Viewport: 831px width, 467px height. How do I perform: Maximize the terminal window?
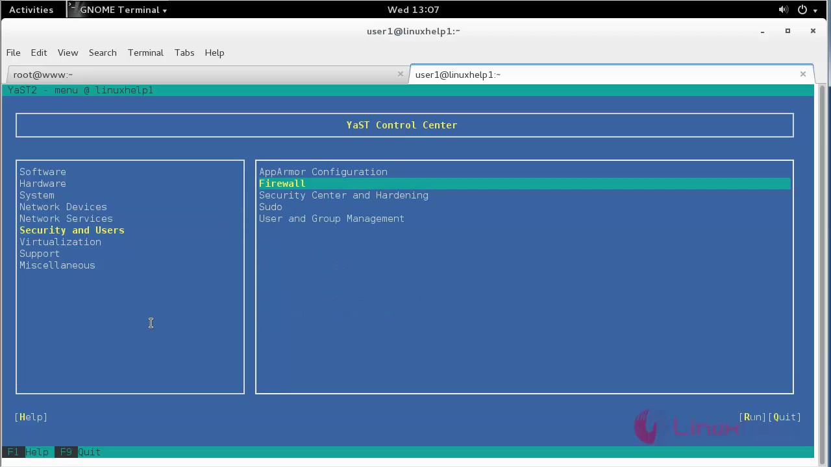tap(788, 31)
